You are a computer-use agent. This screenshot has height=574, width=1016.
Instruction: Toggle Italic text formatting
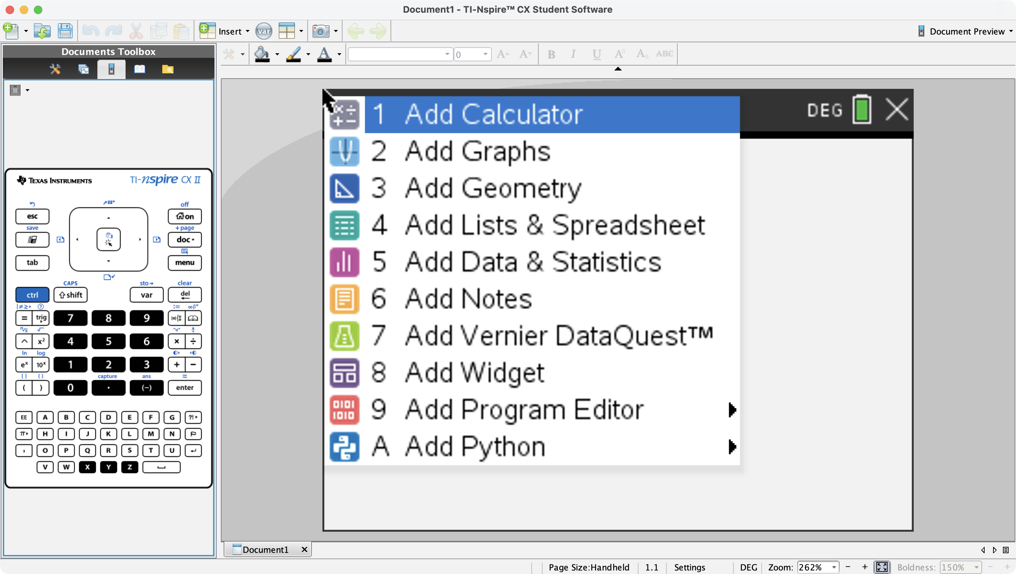point(573,54)
